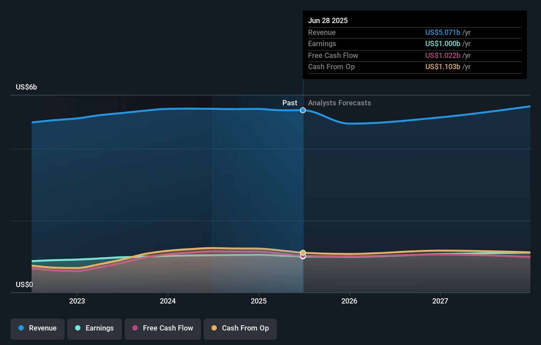Viewport: 541px width, 345px height.
Task: Click the Earnings row label in tooltip
Action: coord(322,43)
